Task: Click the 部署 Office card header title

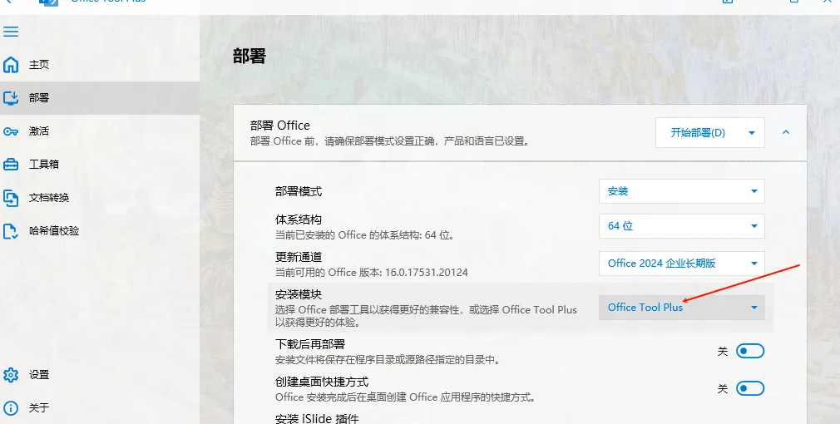Action: [280, 126]
